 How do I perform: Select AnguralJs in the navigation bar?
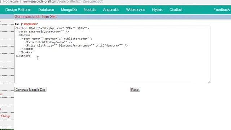111,10
